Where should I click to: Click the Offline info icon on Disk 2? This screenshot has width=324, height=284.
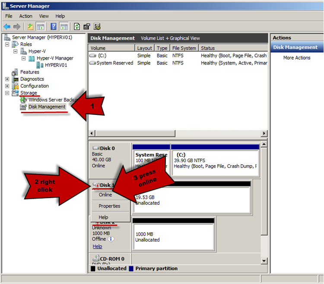(111, 239)
